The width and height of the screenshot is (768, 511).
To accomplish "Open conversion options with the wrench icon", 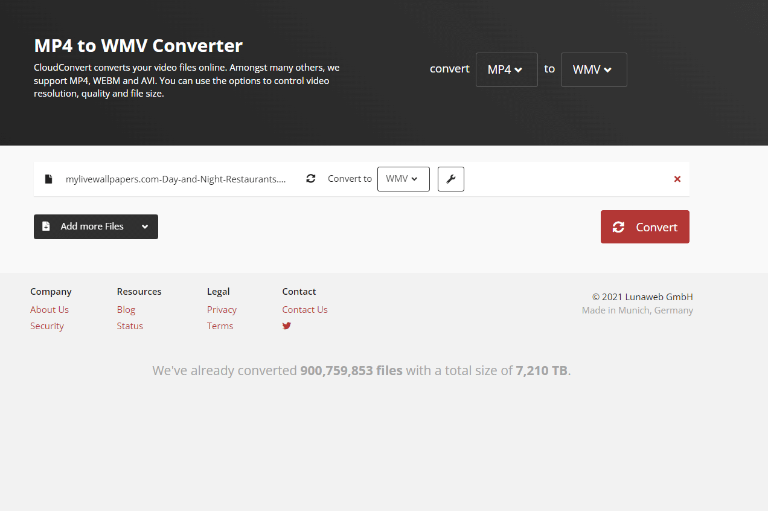I will [451, 179].
